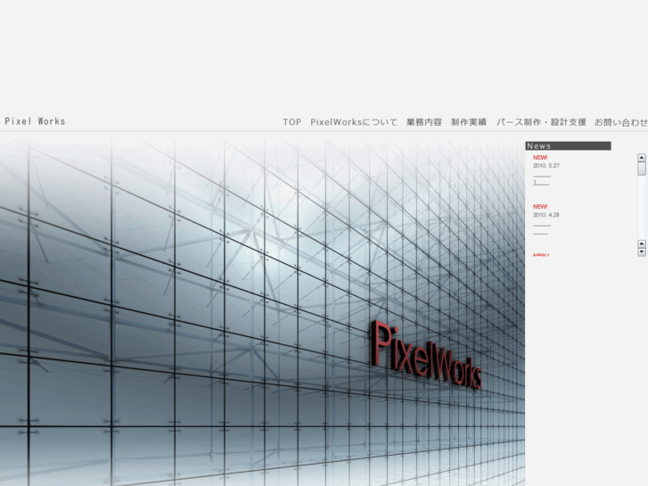The height and width of the screenshot is (486, 648).
Task: Go to 業務内容 in the navigation
Action: click(424, 122)
